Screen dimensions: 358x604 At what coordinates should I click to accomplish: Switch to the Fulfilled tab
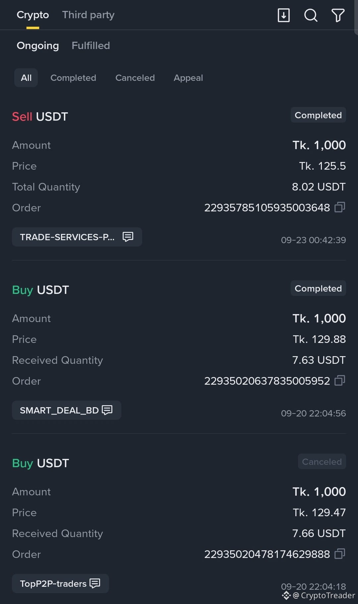90,45
